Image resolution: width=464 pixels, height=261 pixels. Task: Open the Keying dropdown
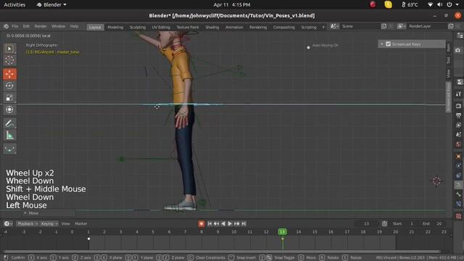click(49, 224)
